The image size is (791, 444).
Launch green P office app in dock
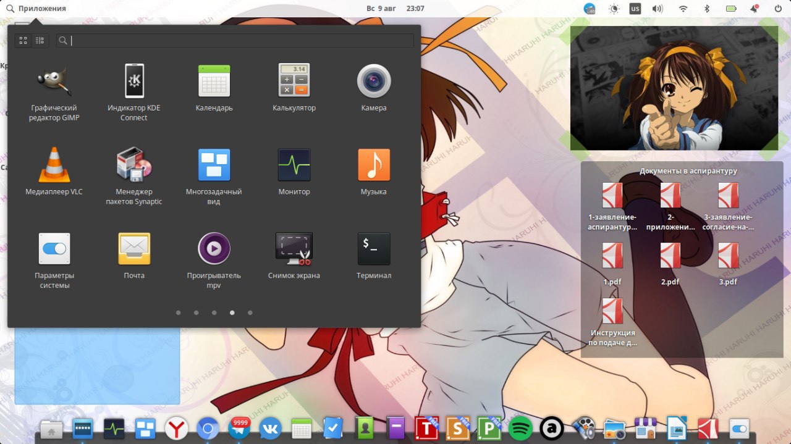tap(489, 427)
